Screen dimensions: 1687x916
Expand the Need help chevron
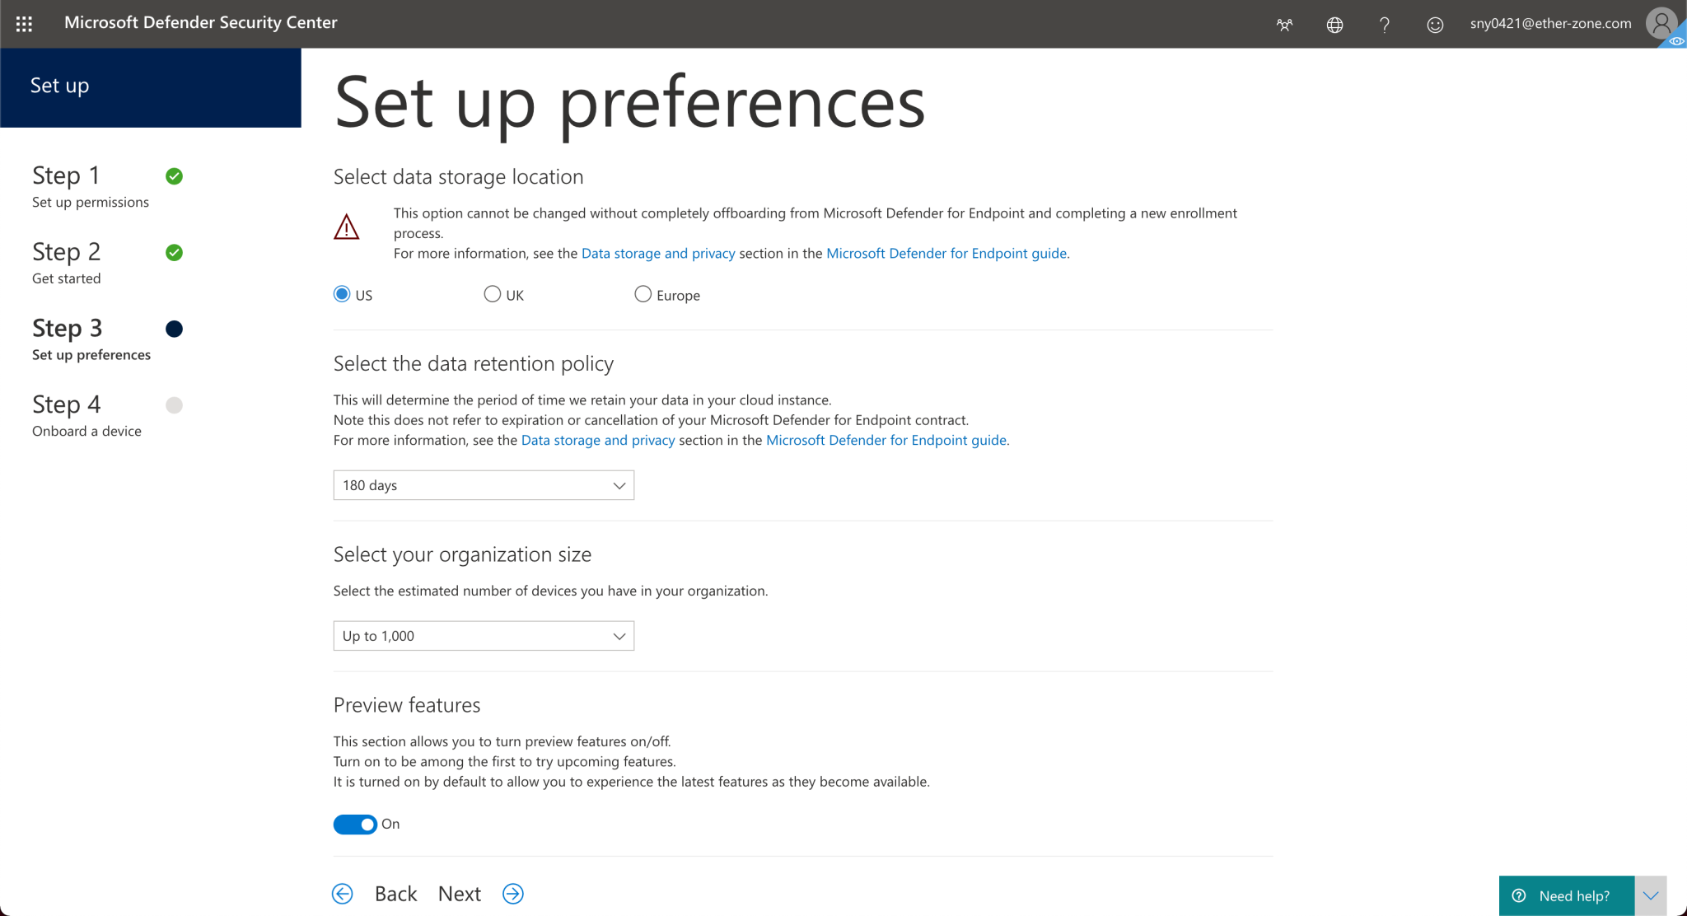pyautogui.click(x=1651, y=895)
